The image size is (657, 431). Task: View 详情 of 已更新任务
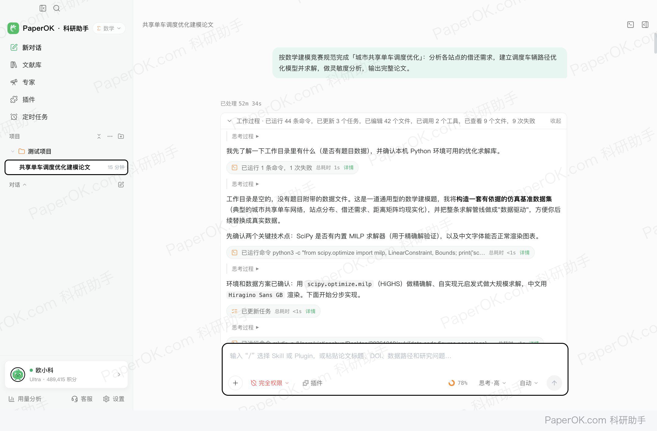[310, 311]
